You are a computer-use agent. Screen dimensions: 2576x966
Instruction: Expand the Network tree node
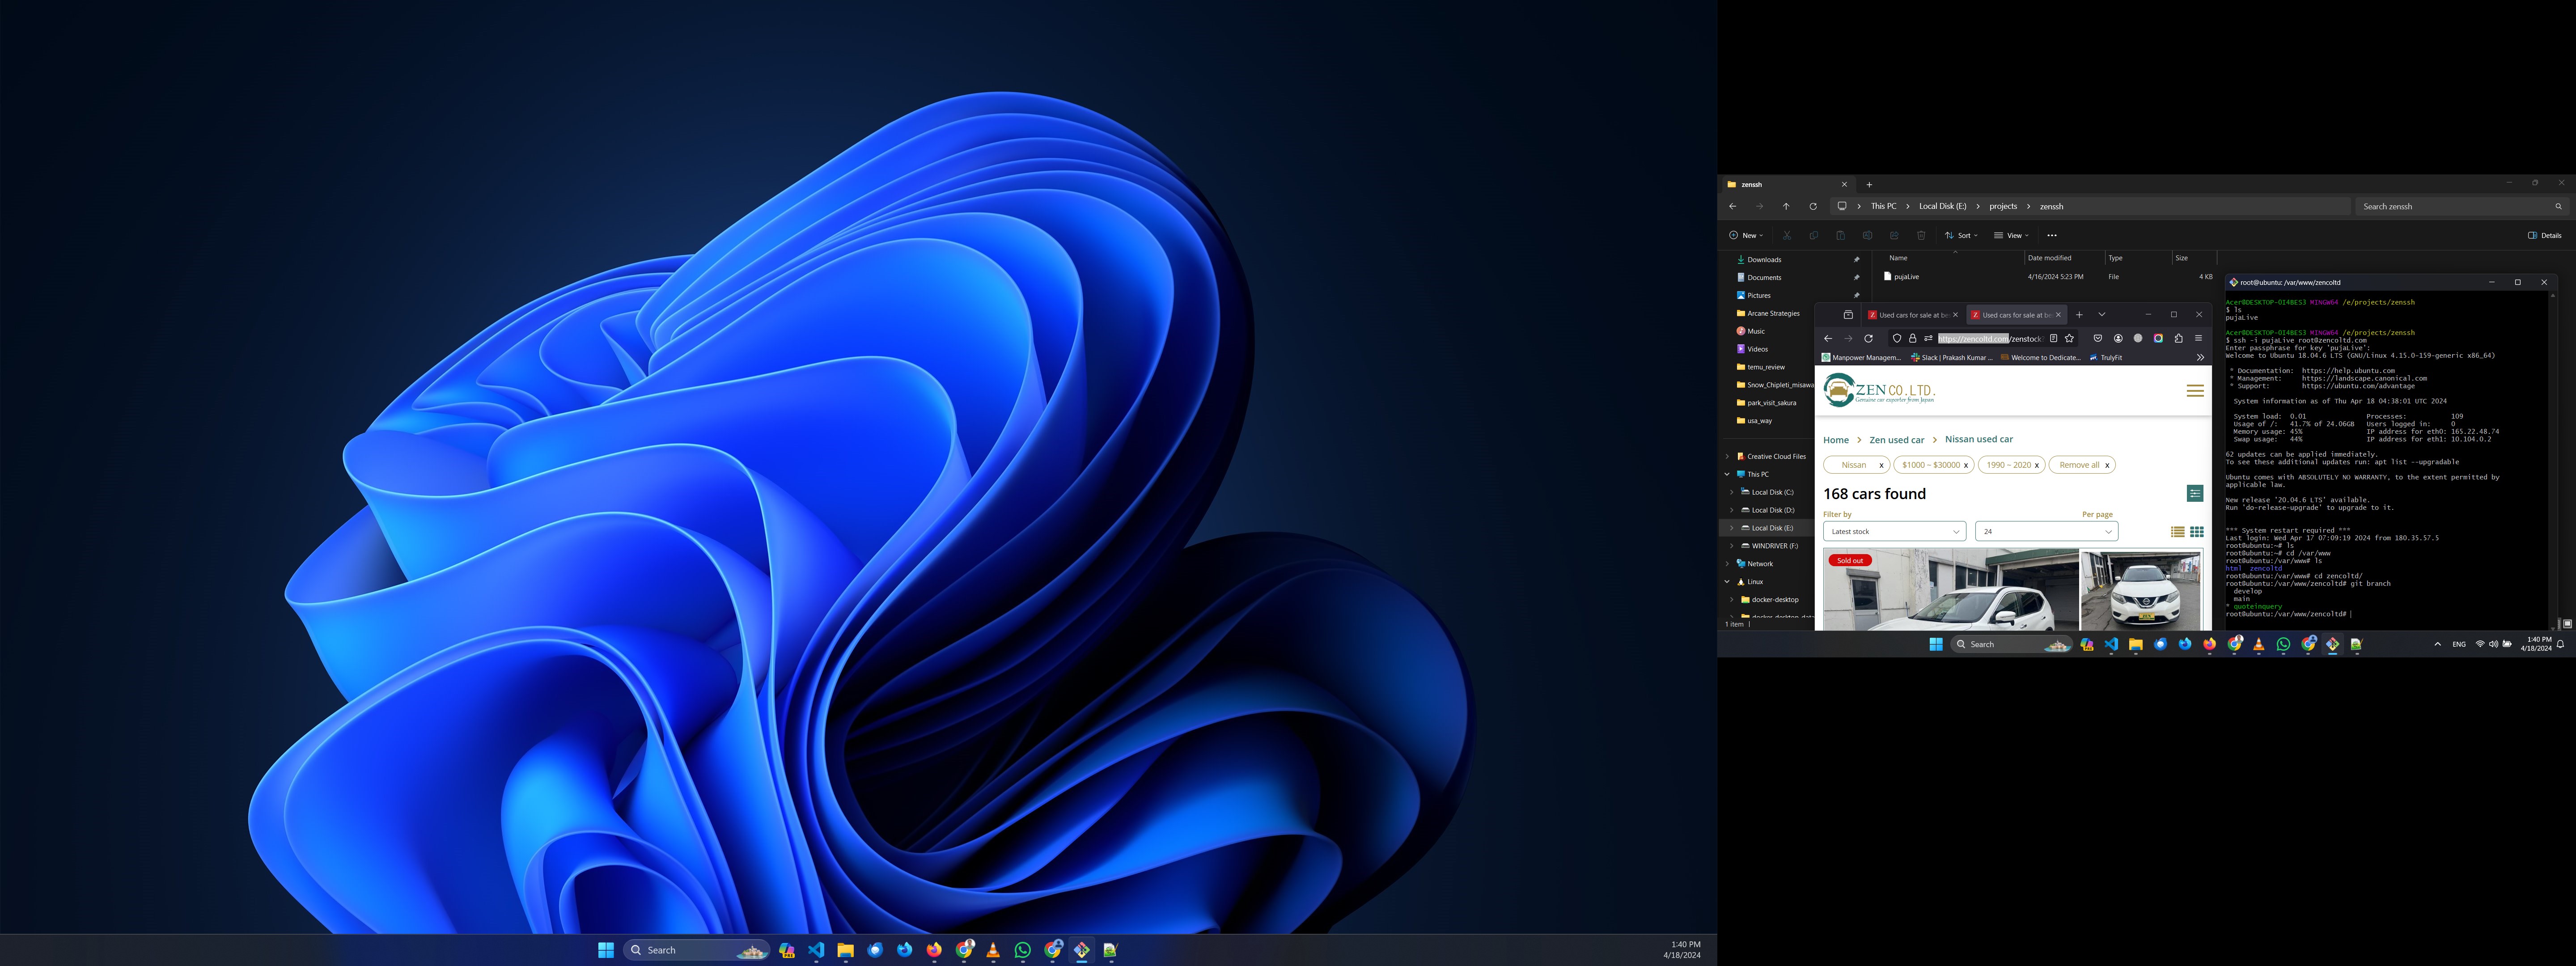point(1727,564)
